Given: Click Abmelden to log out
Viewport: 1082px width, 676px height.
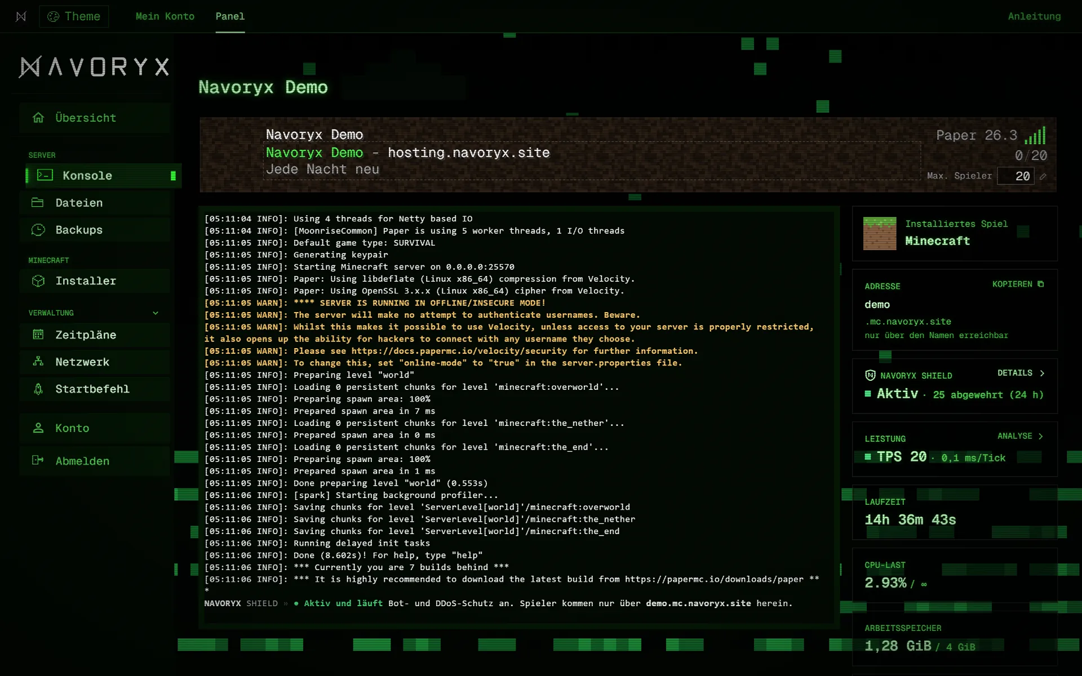Looking at the screenshot, I should (x=95, y=461).
